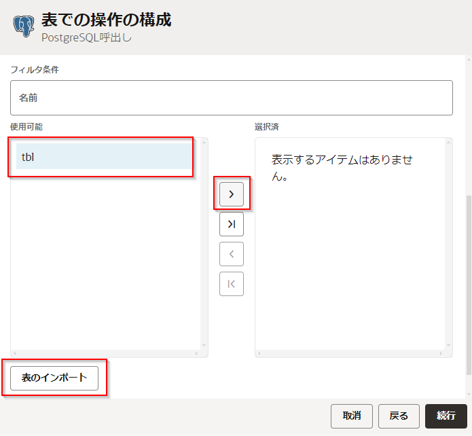Screen dimensions: 472x436
Task: Click available list's horizontal scroll left arrow
Action: [14, 354]
